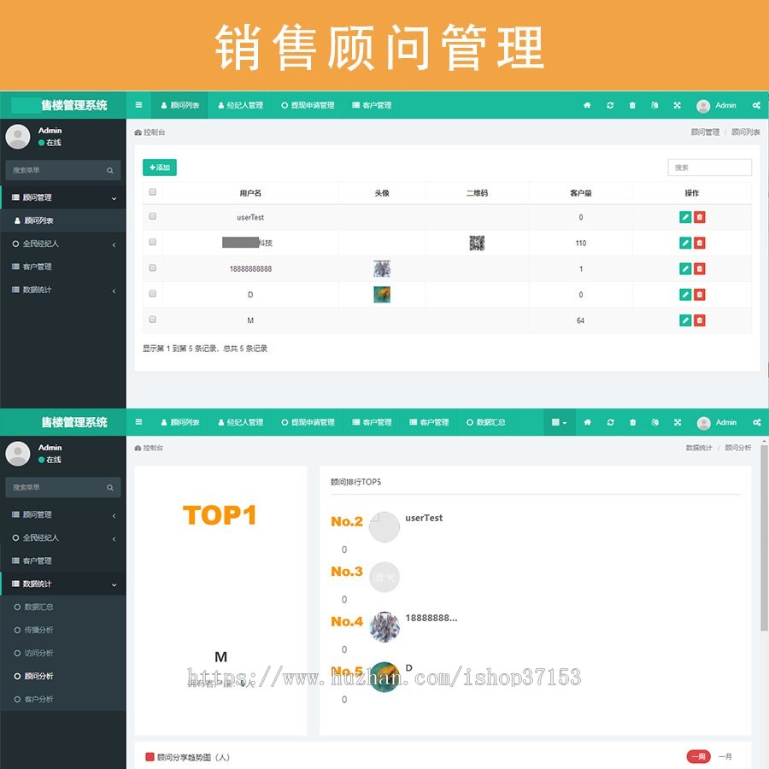Screen dimensions: 769x769
Task: Click the magnifier icon in the sidebar search box
Action: pyautogui.click(x=111, y=170)
